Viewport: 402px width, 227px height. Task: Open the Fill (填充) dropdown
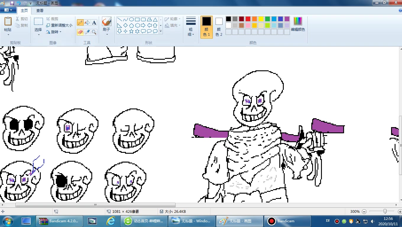coord(173,25)
